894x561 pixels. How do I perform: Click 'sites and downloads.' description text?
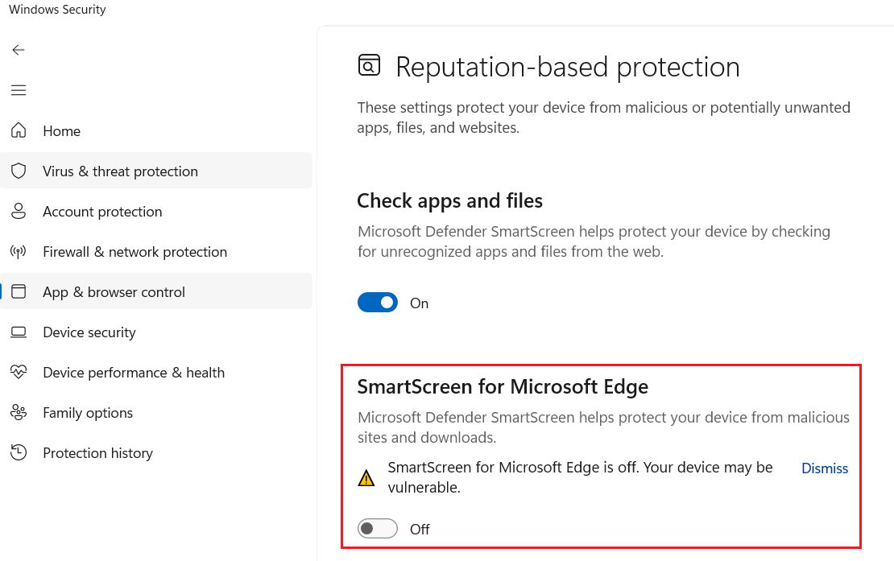[427, 437]
